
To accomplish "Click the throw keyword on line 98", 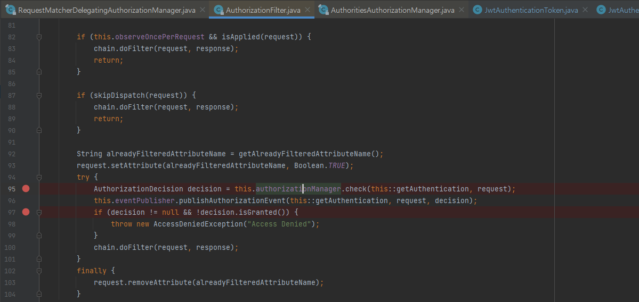I will [122, 224].
